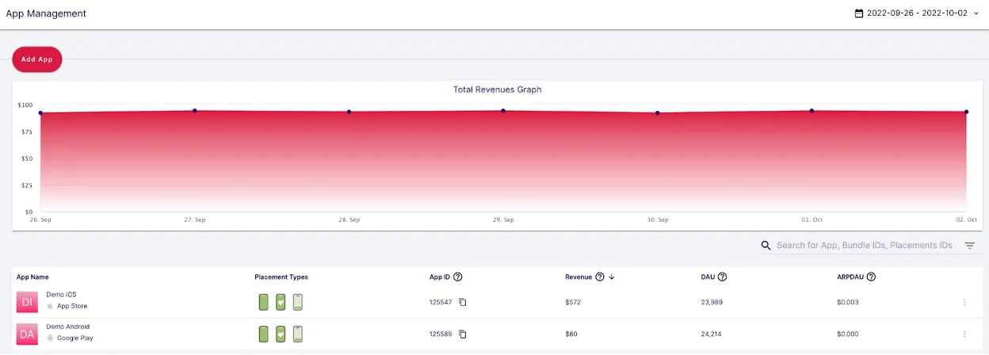
Task: Open the filter options icon
Action: (x=969, y=246)
